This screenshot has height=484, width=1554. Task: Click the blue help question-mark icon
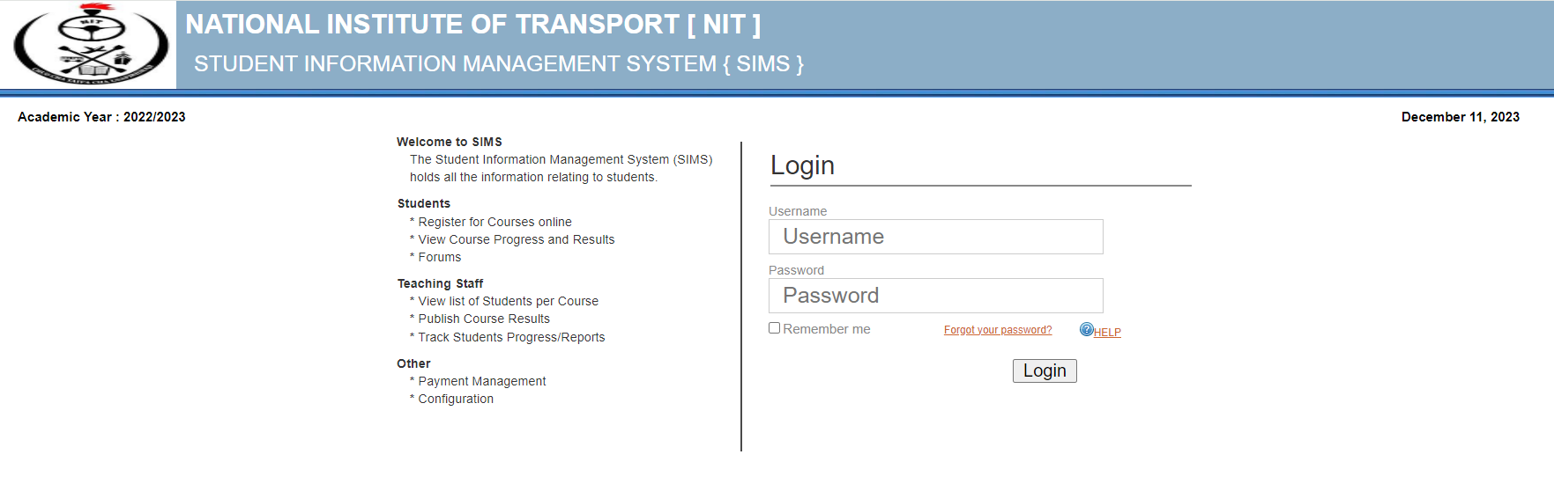pyautogui.click(x=1086, y=329)
